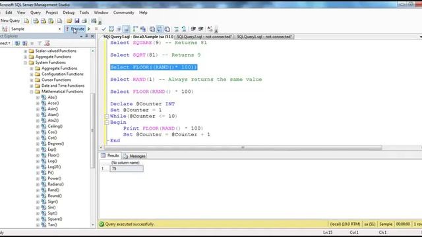Click the New Query toolbar button
Screen dimensions: 422x237
(10, 20)
